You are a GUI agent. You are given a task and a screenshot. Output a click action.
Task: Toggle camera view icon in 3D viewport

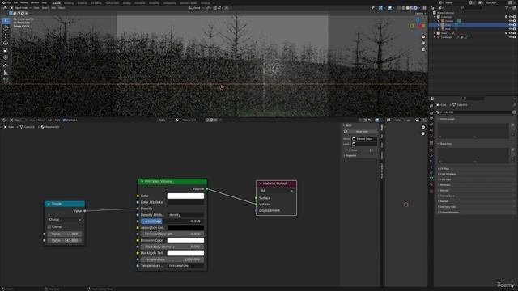pos(423,49)
